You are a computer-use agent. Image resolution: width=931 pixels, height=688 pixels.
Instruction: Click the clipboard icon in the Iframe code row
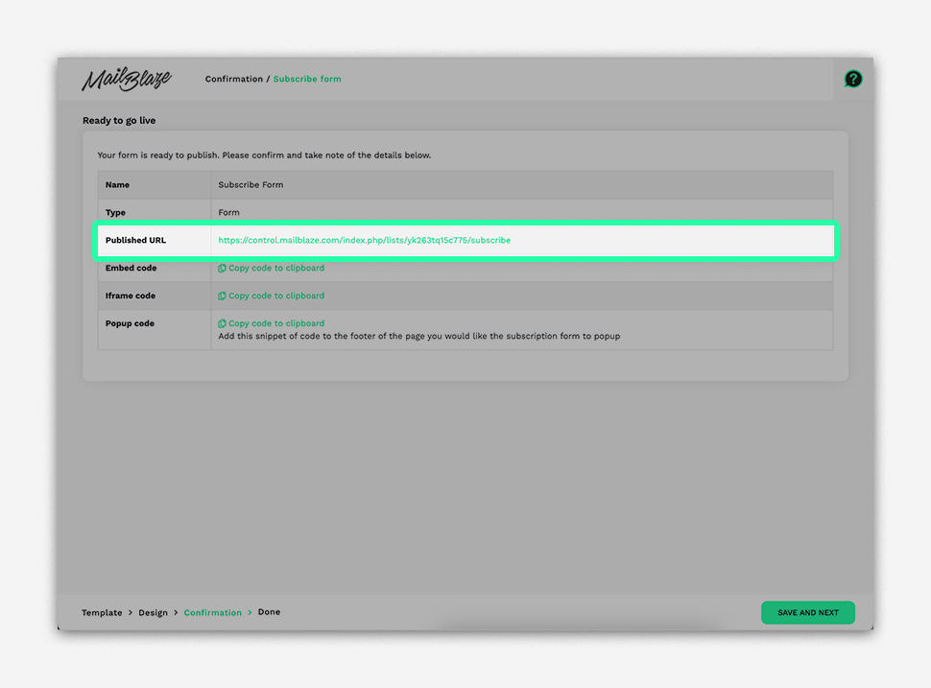coord(222,297)
